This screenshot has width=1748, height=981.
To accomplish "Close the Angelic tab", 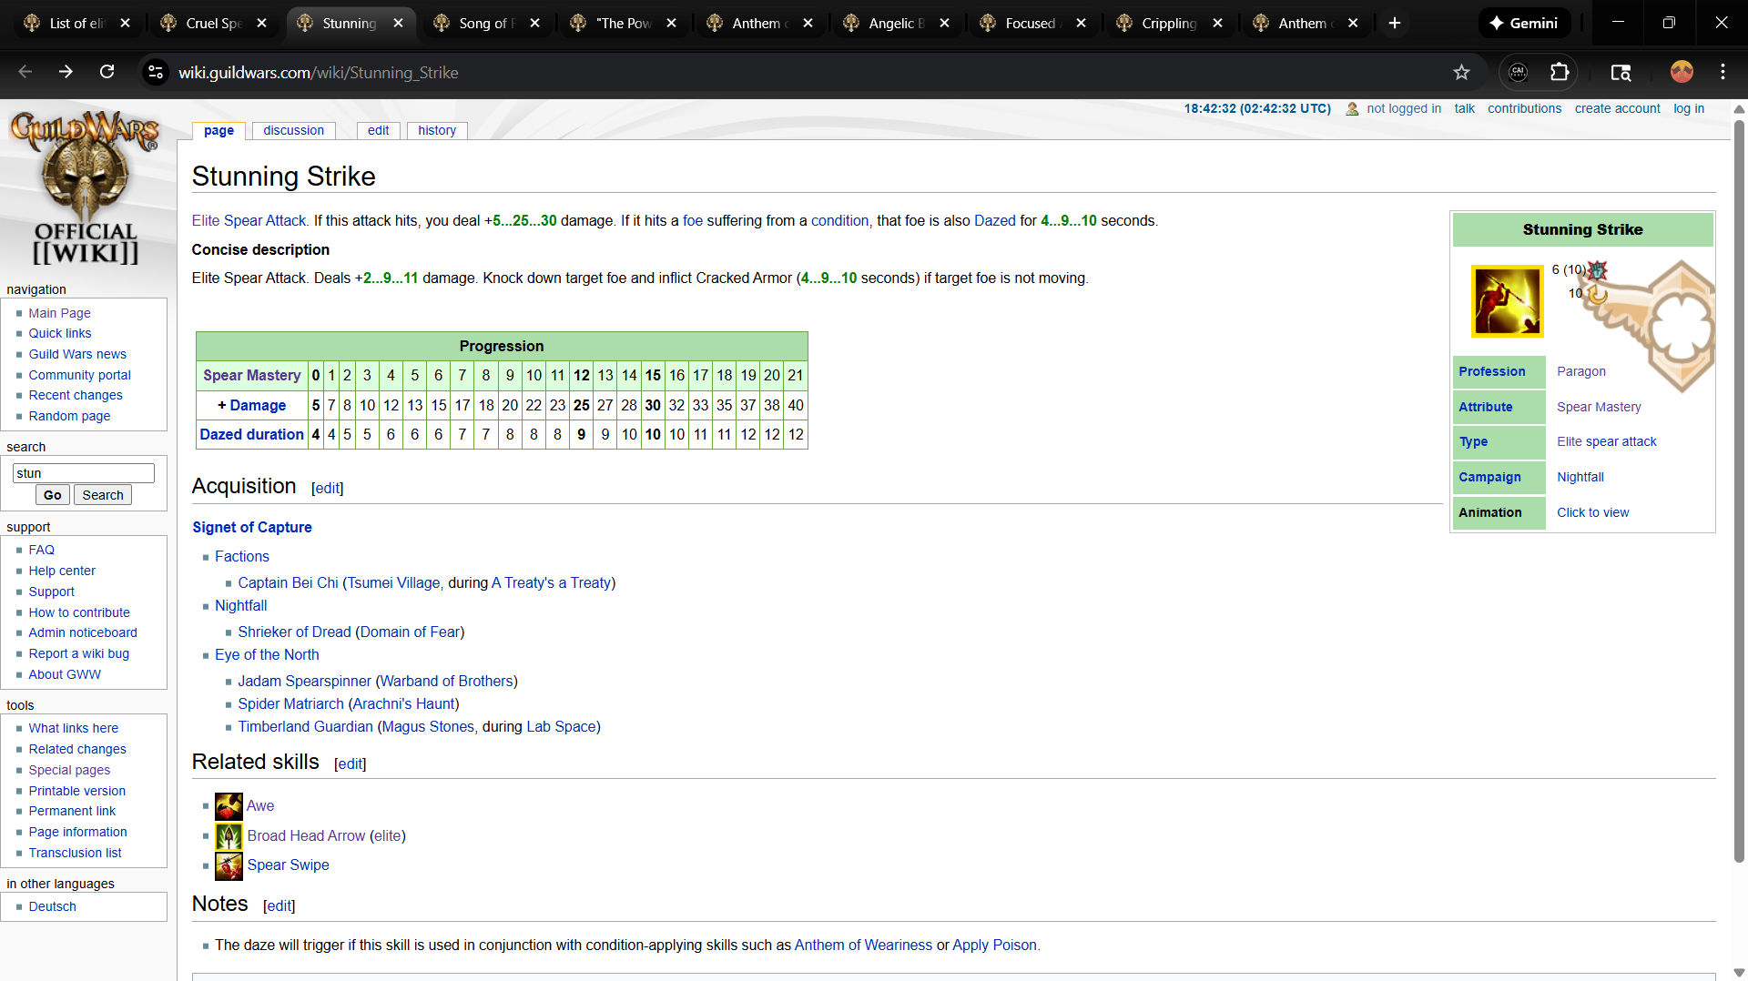I will pyautogui.click(x=944, y=23).
